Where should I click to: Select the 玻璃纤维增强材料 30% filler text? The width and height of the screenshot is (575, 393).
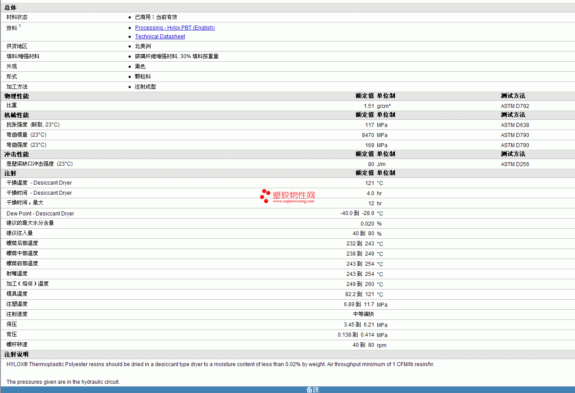(177, 56)
